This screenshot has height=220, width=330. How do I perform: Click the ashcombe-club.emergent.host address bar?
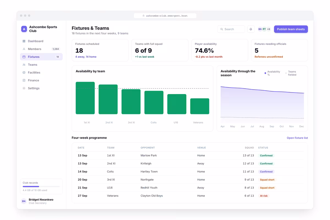point(165,16)
